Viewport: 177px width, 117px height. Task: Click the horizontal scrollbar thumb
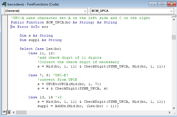coord(21,112)
